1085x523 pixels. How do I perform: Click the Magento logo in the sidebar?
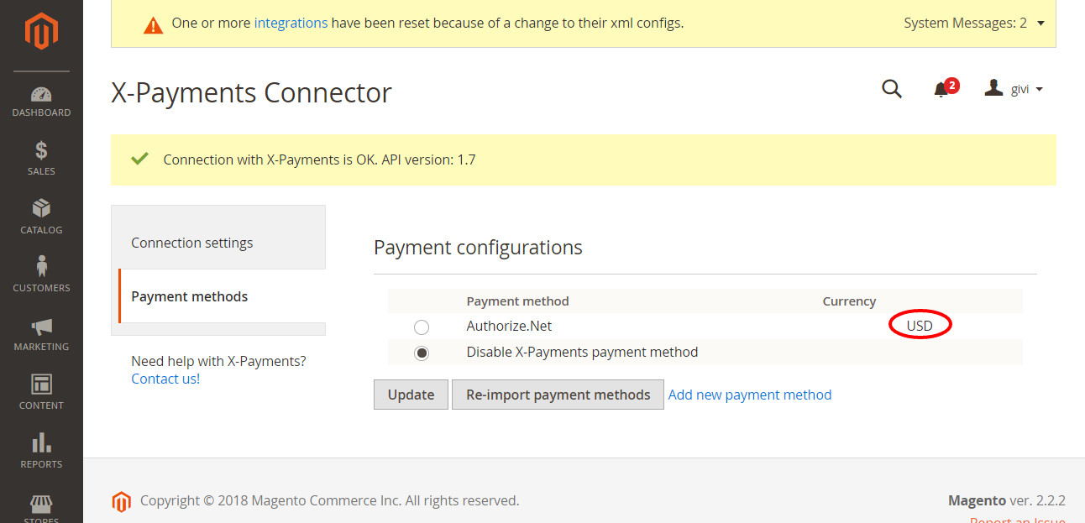pyautogui.click(x=41, y=31)
